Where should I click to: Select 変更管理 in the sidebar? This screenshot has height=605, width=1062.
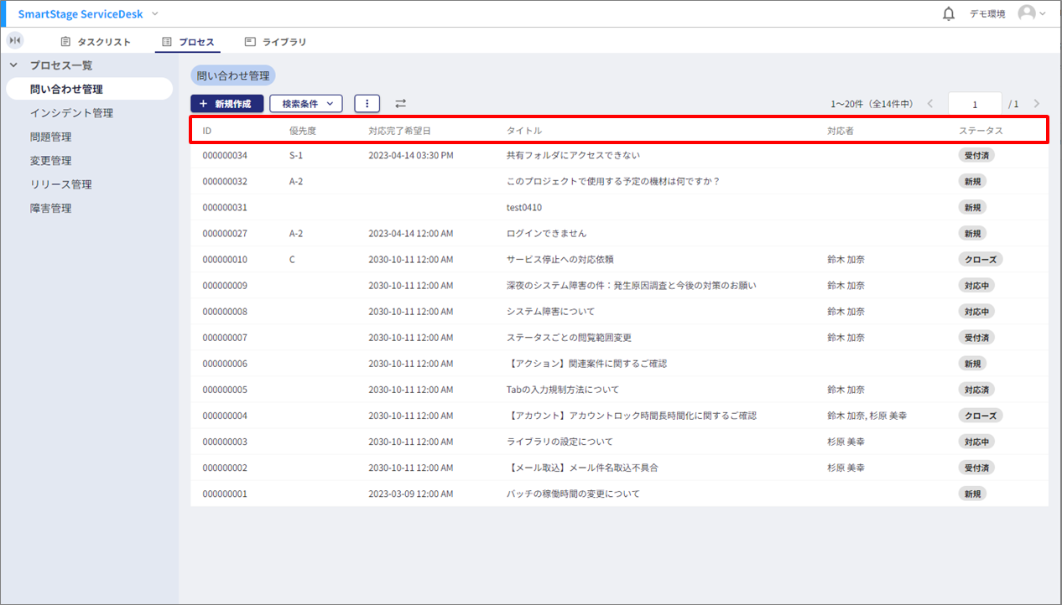[51, 161]
